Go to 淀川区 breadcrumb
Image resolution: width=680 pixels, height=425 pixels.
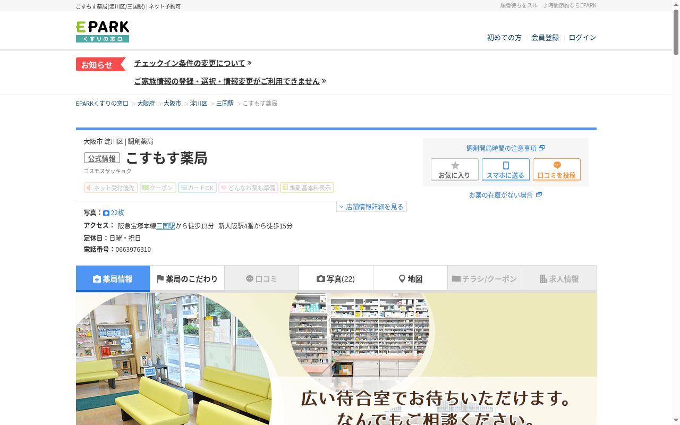point(199,104)
